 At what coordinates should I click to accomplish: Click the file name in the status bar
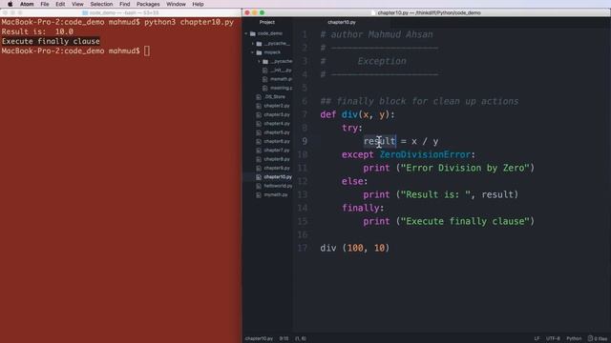259,339
